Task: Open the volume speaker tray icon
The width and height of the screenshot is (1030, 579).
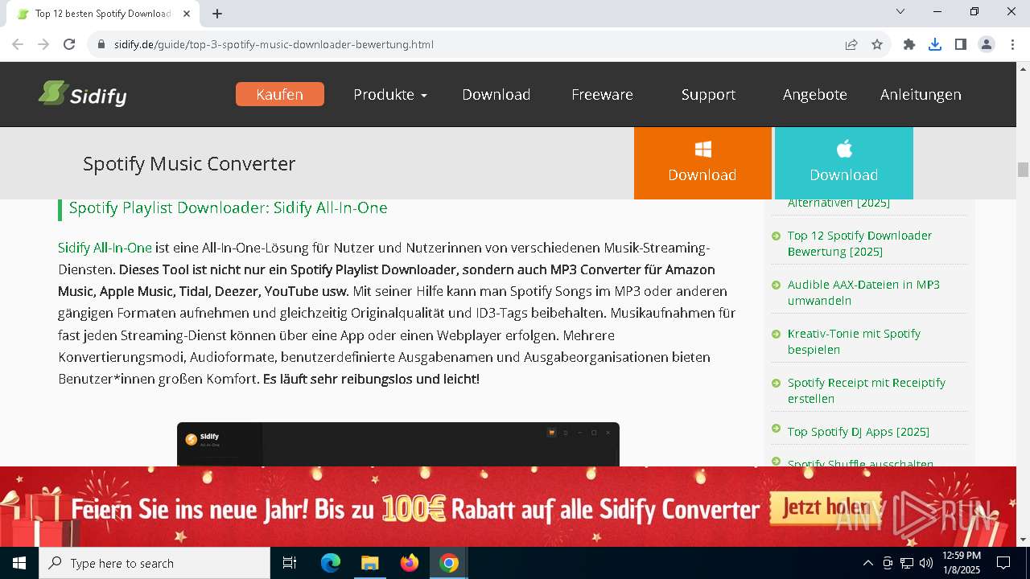Action: (926, 563)
